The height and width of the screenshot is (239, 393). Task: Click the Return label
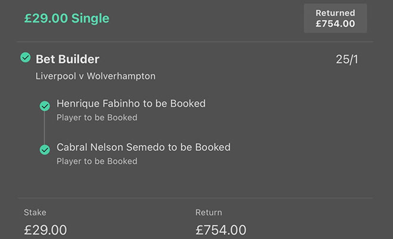(208, 212)
